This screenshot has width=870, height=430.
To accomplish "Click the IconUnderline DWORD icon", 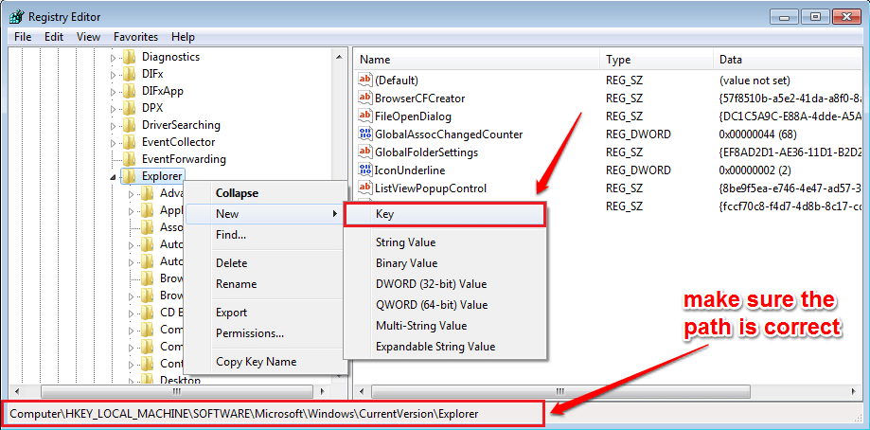I will tap(365, 170).
